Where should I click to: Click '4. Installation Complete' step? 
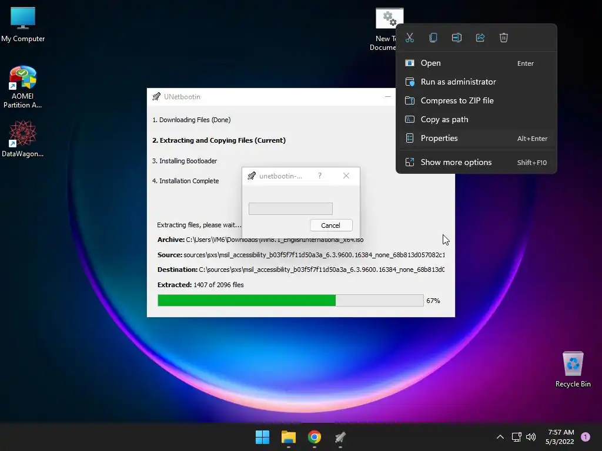[x=185, y=181]
